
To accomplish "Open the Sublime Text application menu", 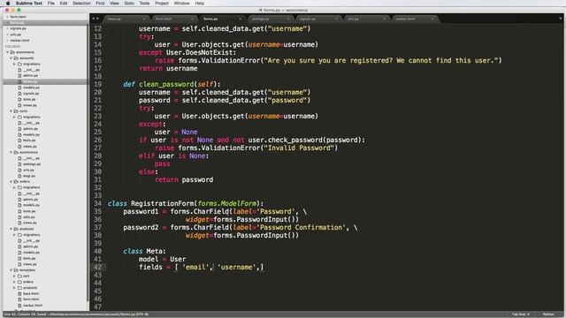I will click(x=29, y=4).
